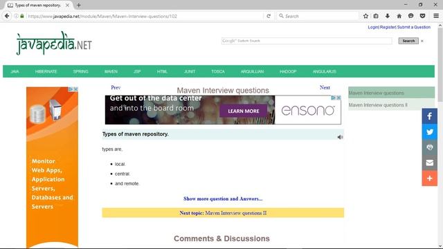
Task: Open the HTML menu item
Action: 162,72
